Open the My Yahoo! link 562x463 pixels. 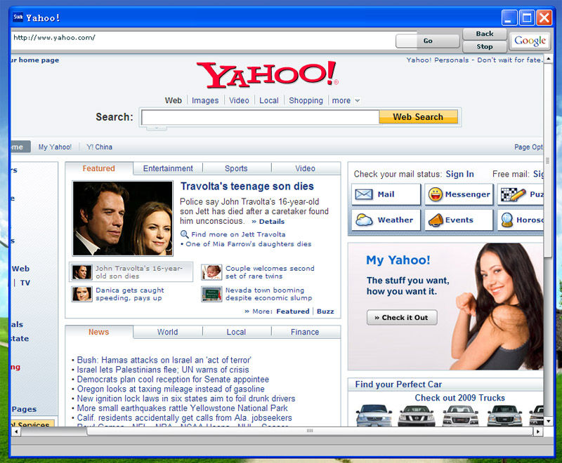click(x=55, y=147)
